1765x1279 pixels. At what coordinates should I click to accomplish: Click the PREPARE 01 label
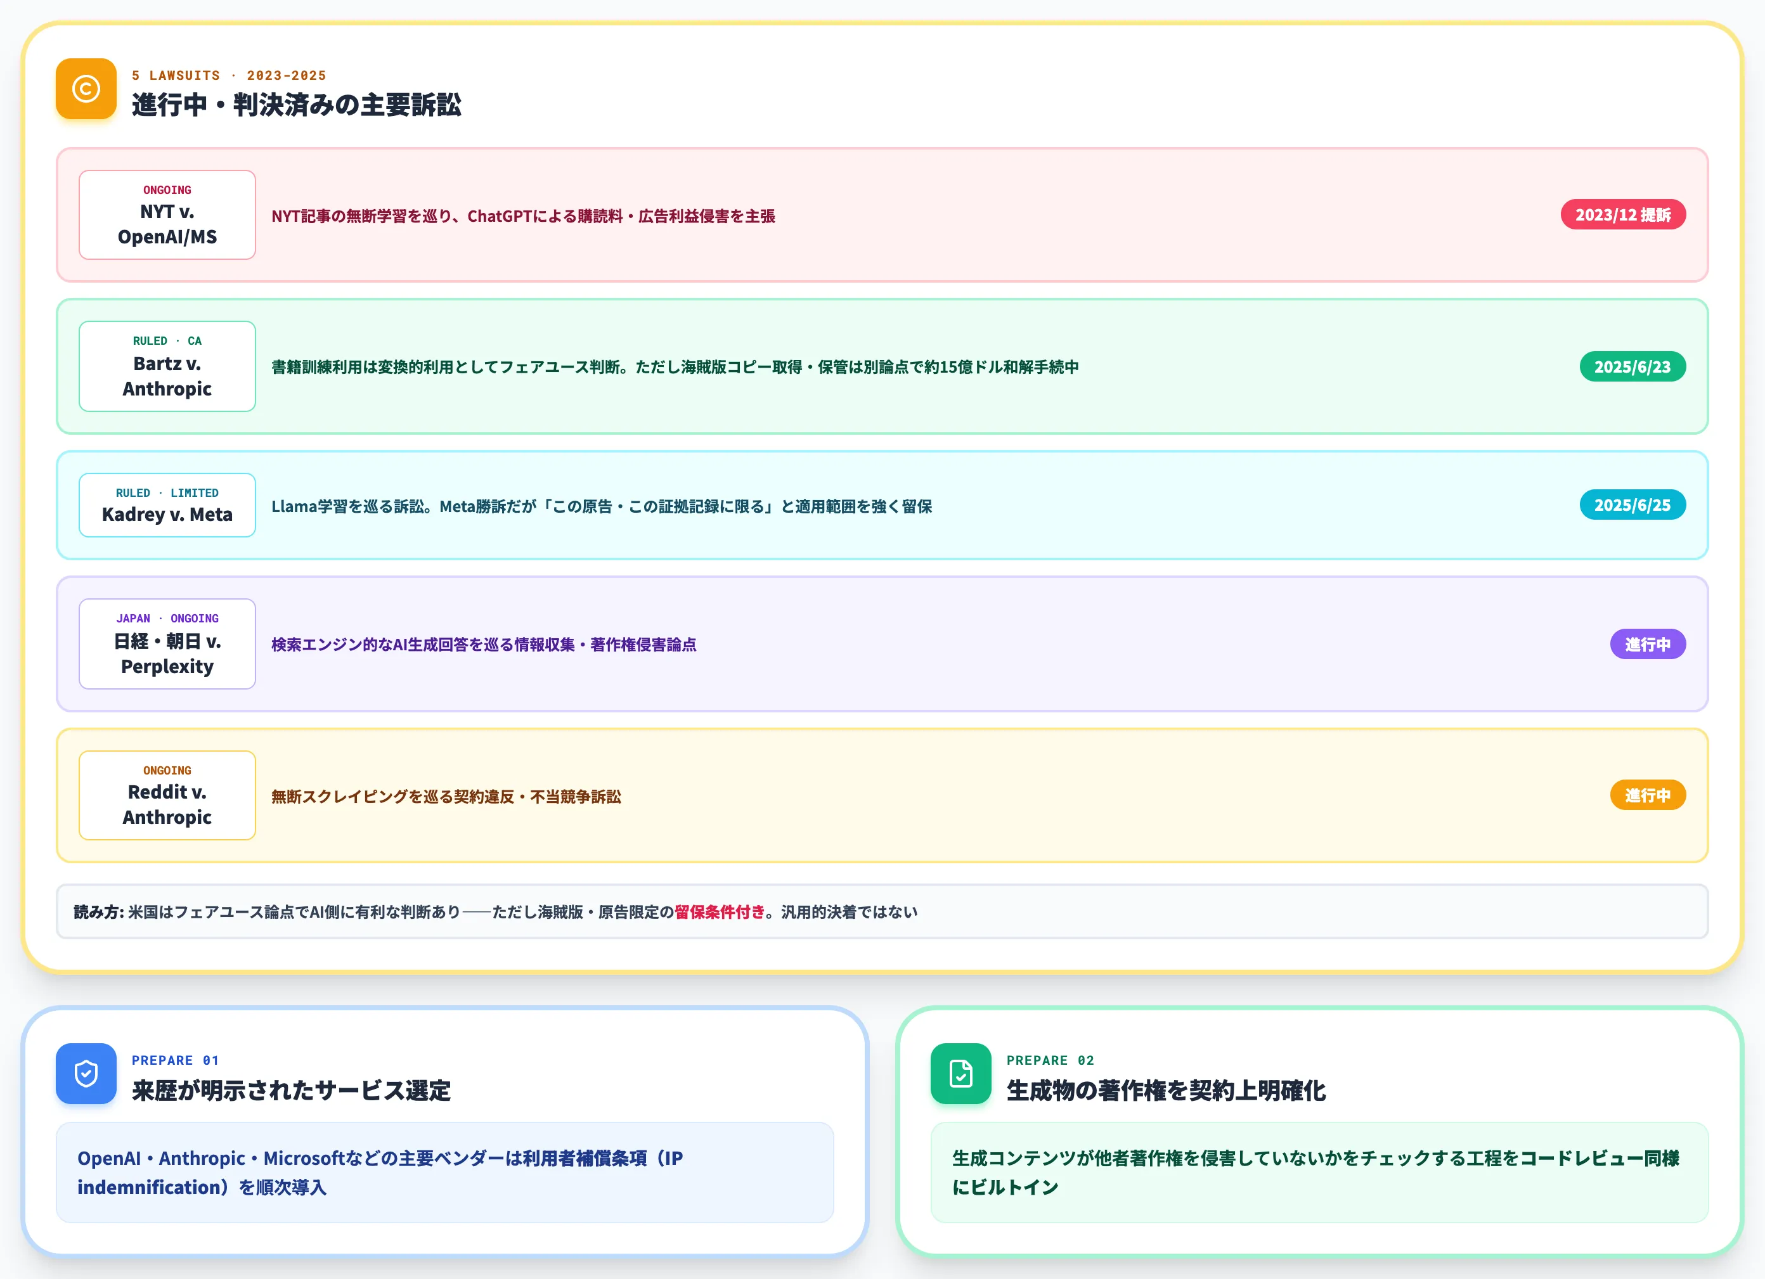175,1060
